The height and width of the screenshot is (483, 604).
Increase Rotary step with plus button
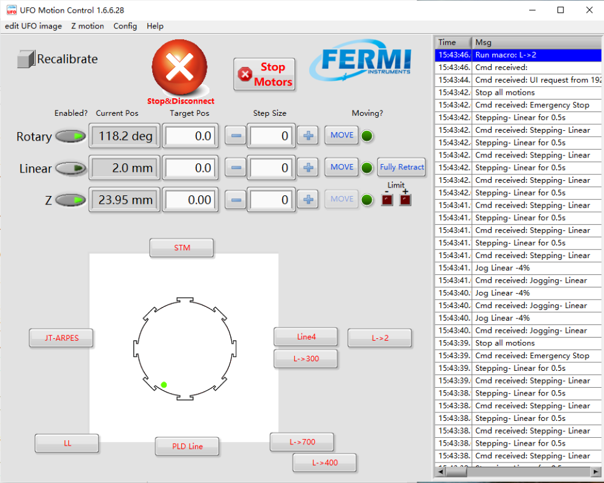pyautogui.click(x=308, y=136)
